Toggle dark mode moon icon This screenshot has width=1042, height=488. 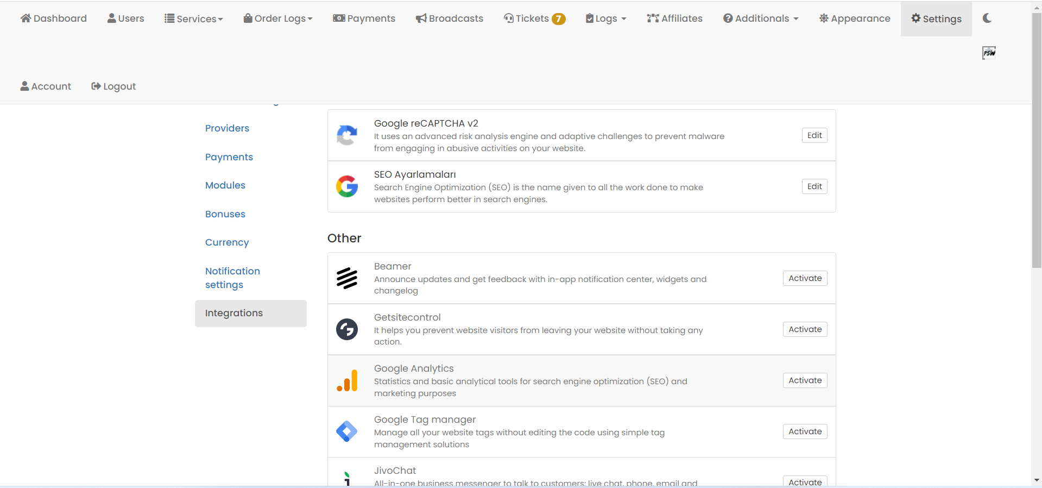987,18
